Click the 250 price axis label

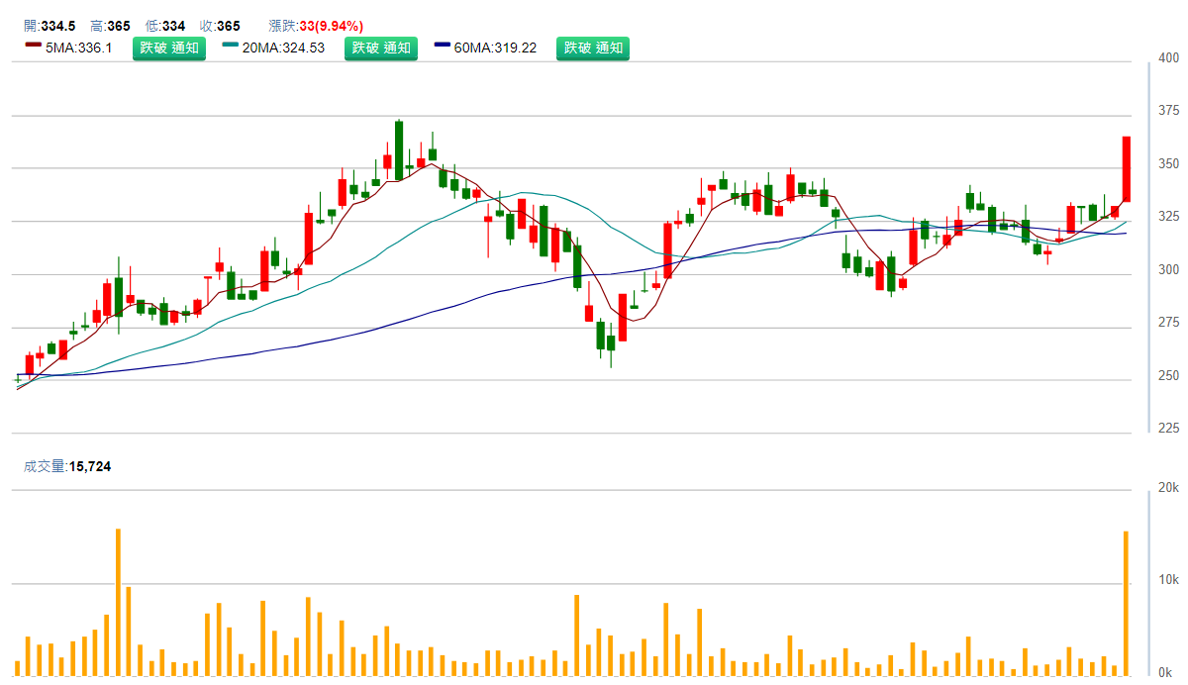[1168, 376]
